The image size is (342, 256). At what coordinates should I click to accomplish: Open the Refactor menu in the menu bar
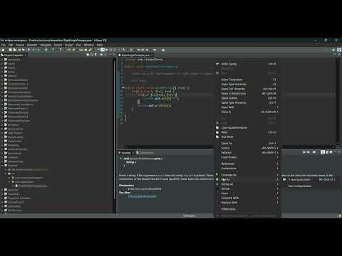click(x=32, y=45)
